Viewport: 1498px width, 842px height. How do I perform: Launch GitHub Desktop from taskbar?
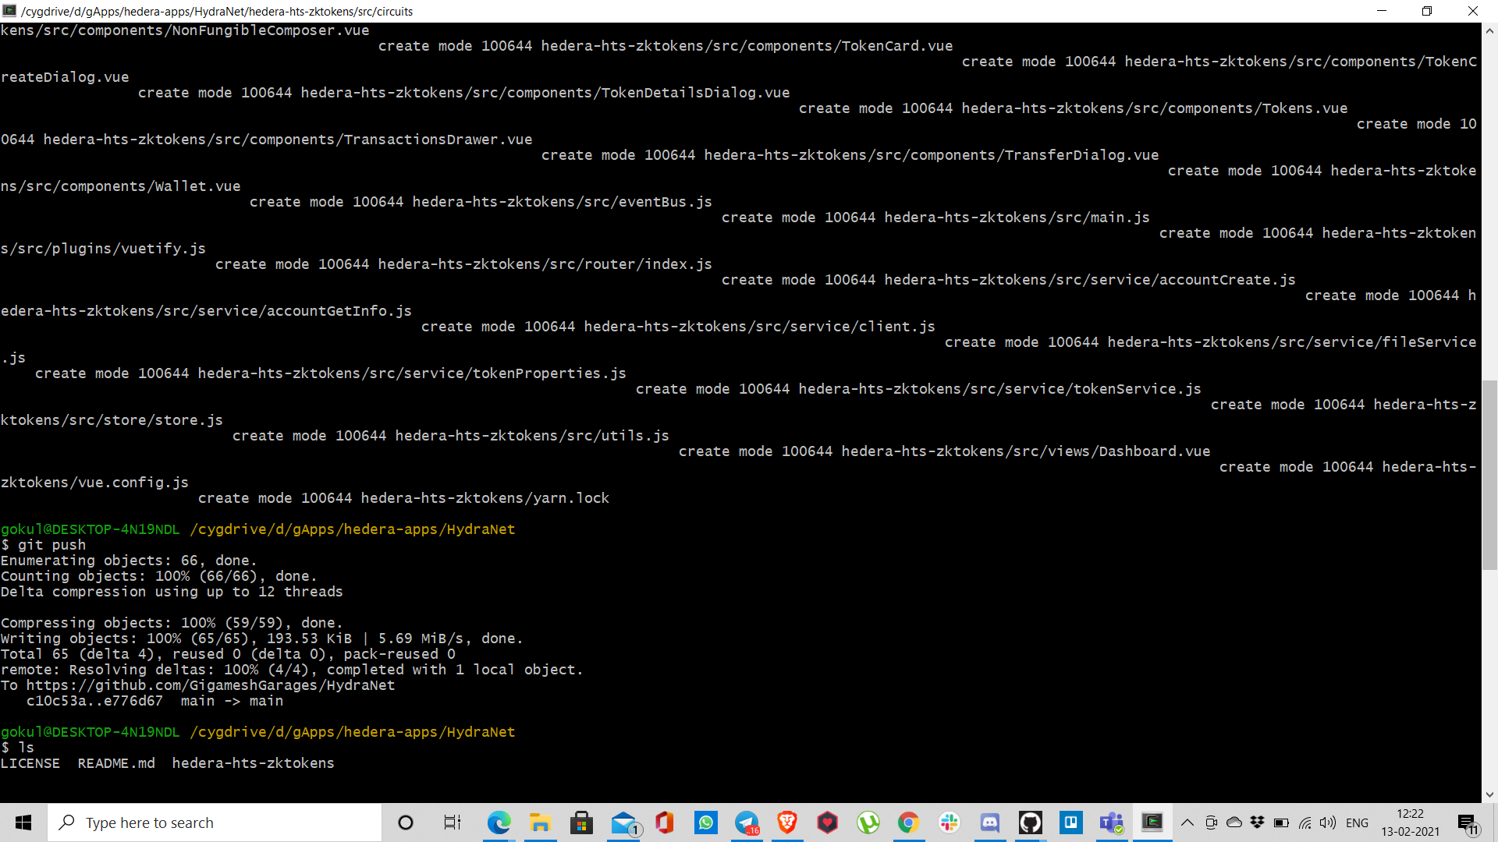[x=1030, y=823]
